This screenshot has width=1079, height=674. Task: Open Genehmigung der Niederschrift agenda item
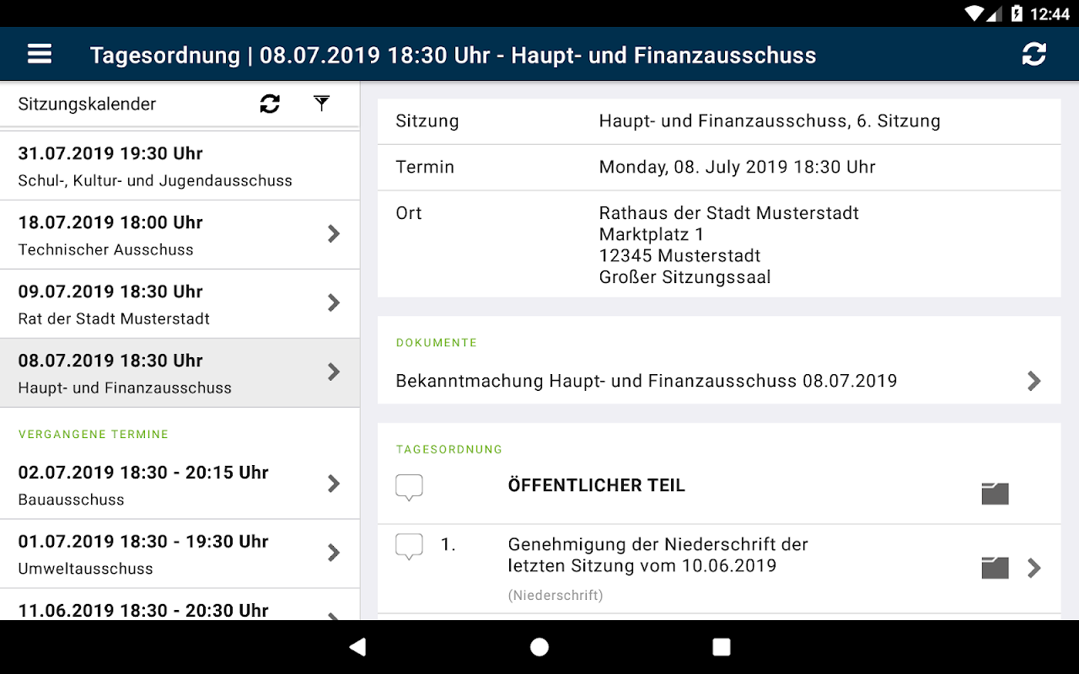coord(658,555)
